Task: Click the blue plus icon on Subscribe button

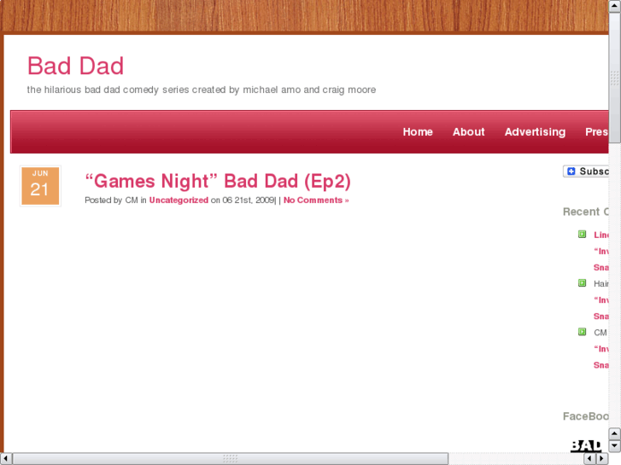Action: click(571, 171)
